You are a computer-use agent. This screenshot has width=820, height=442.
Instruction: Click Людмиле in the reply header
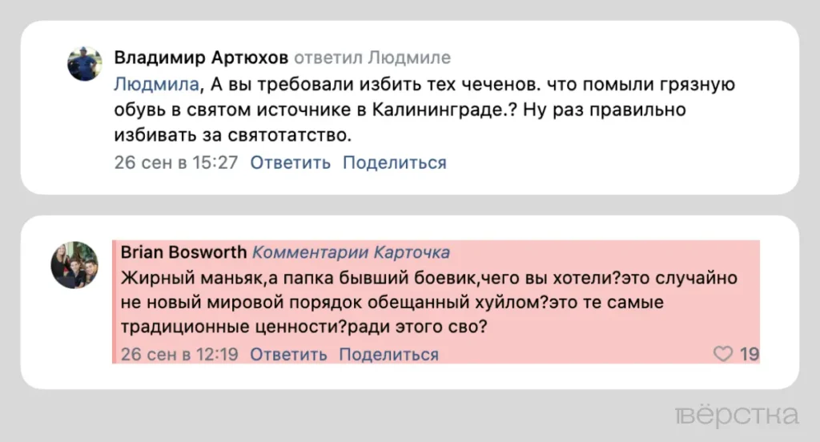[408, 58]
